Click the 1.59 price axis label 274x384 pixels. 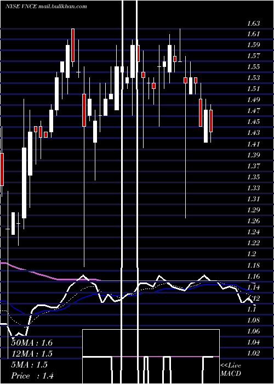[x=253, y=45]
